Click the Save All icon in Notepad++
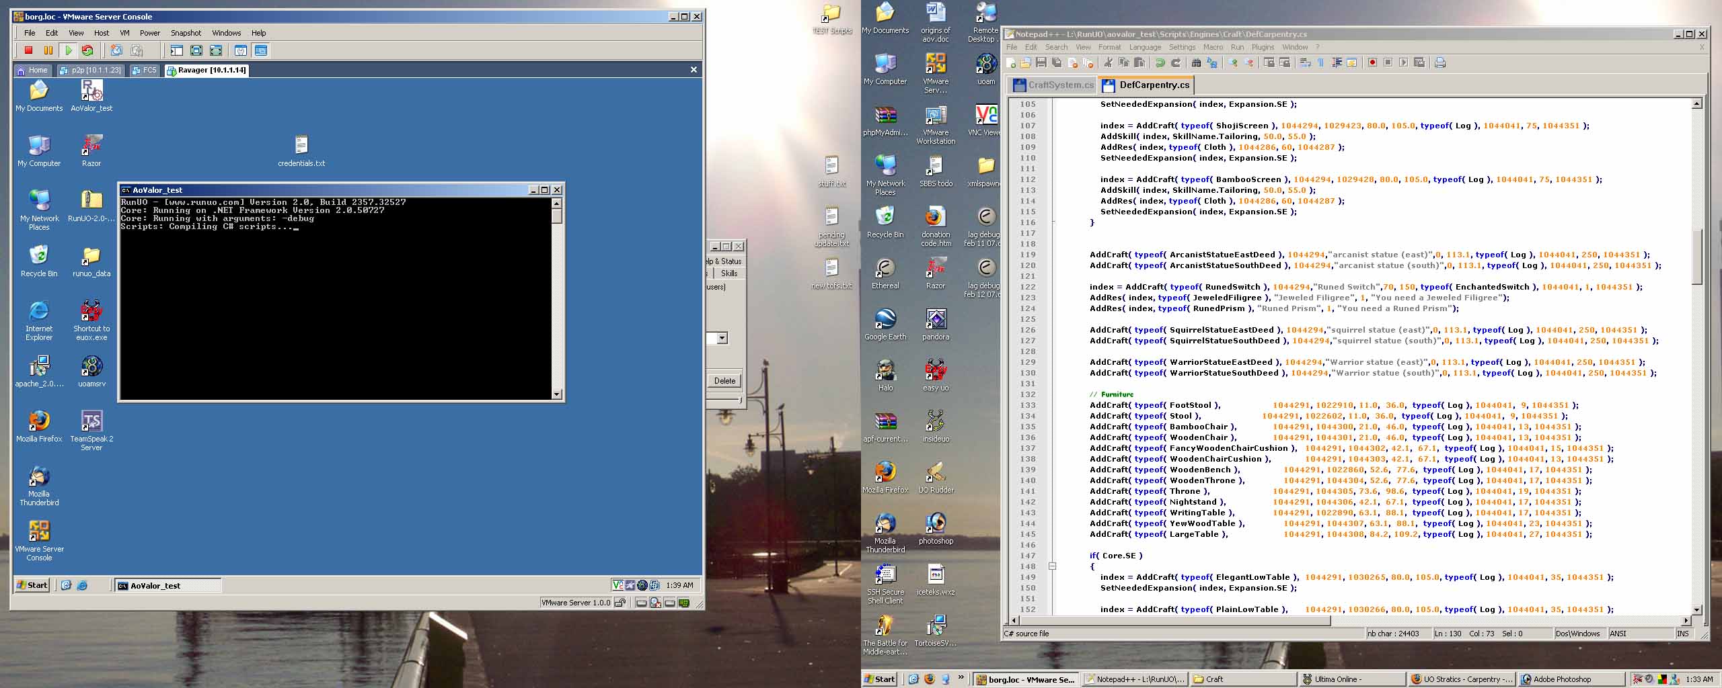 (1057, 62)
